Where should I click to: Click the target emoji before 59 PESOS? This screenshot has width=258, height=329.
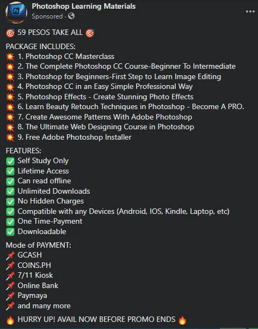point(10,33)
